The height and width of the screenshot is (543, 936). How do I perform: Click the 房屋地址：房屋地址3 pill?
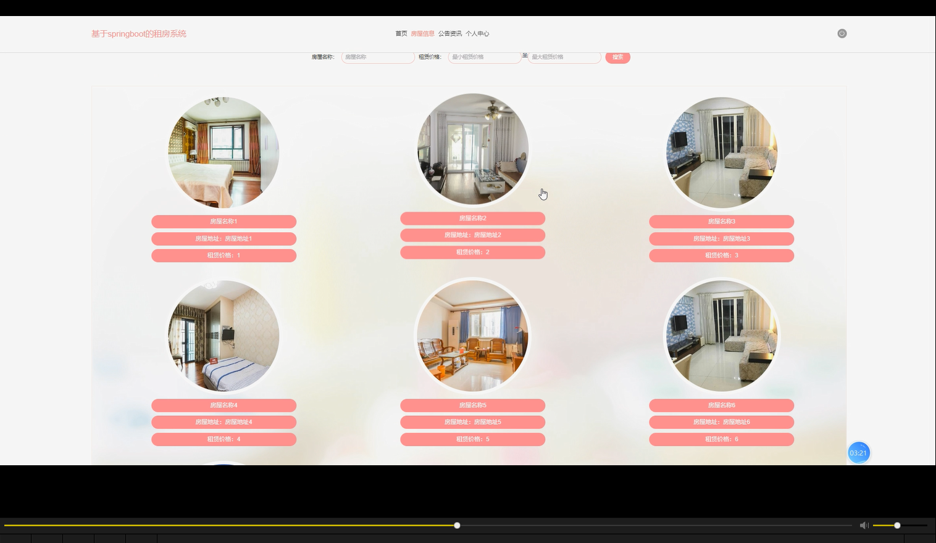(722, 239)
